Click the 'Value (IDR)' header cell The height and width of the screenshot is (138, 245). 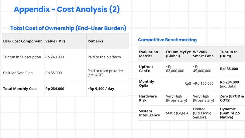tap(65, 41)
